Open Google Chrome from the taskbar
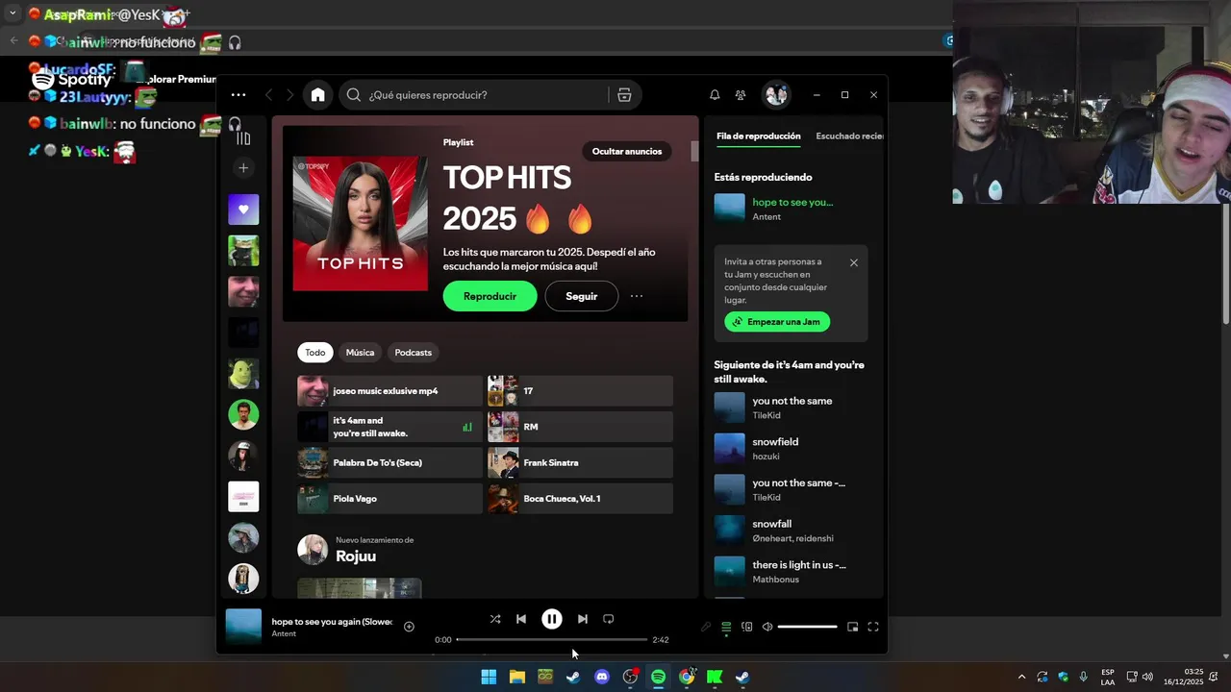Image resolution: width=1231 pixels, height=692 pixels. [x=687, y=677]
